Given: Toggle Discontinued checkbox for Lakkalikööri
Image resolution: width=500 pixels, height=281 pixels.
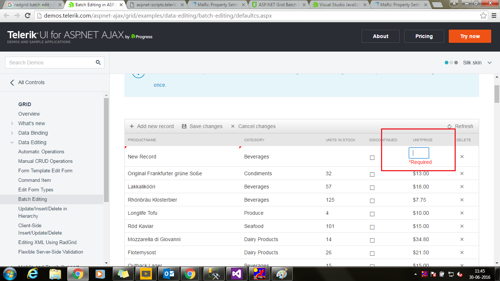Looking at the screenshot, I should click(x=372, y=188).
